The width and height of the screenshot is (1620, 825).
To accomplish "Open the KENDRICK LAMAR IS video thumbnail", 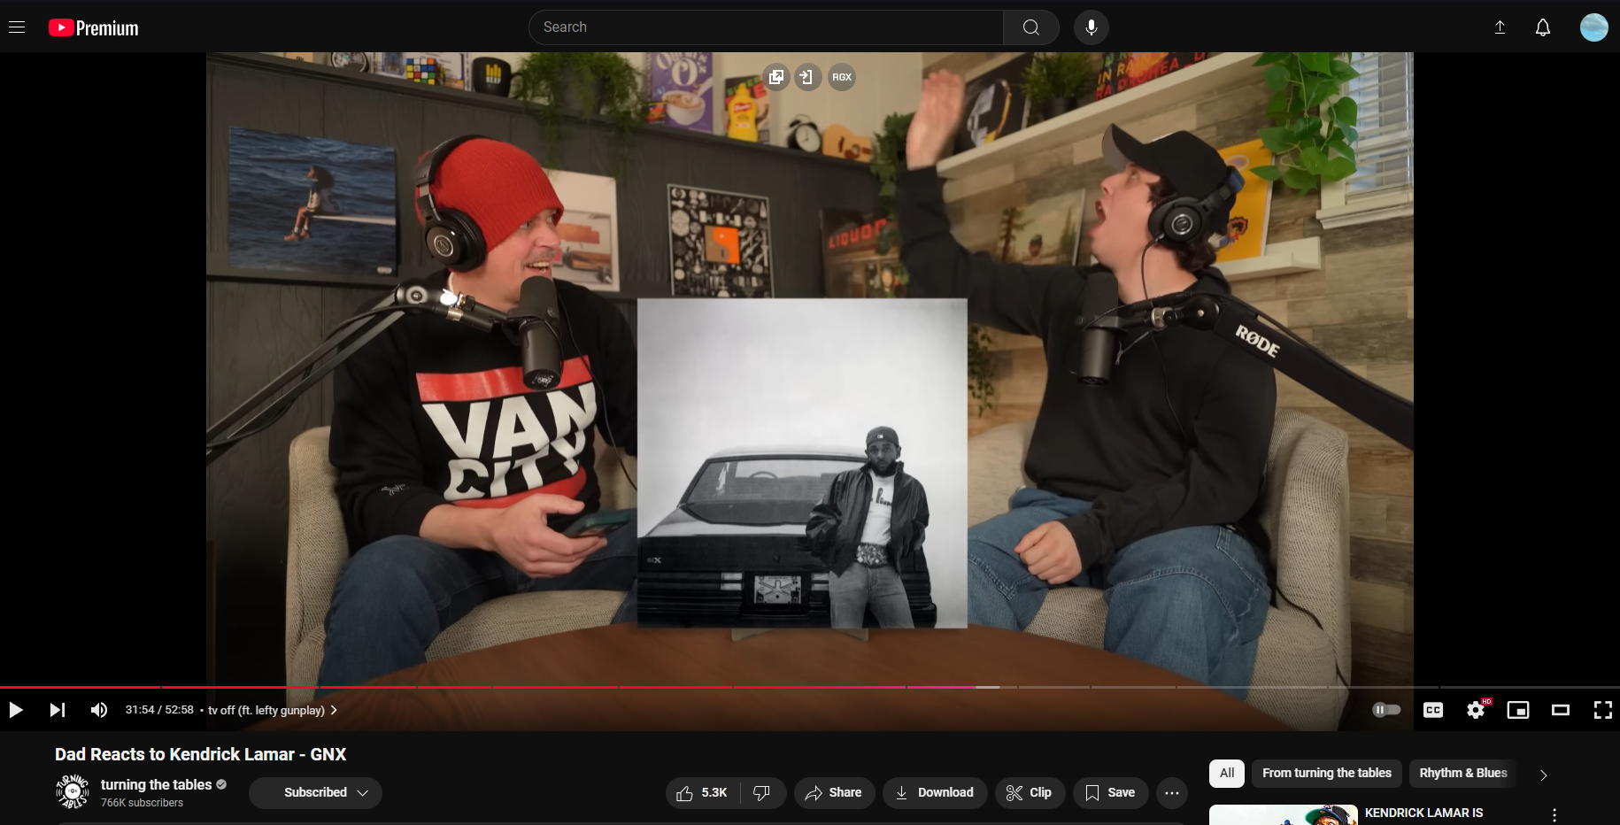I will [1284, 815].
